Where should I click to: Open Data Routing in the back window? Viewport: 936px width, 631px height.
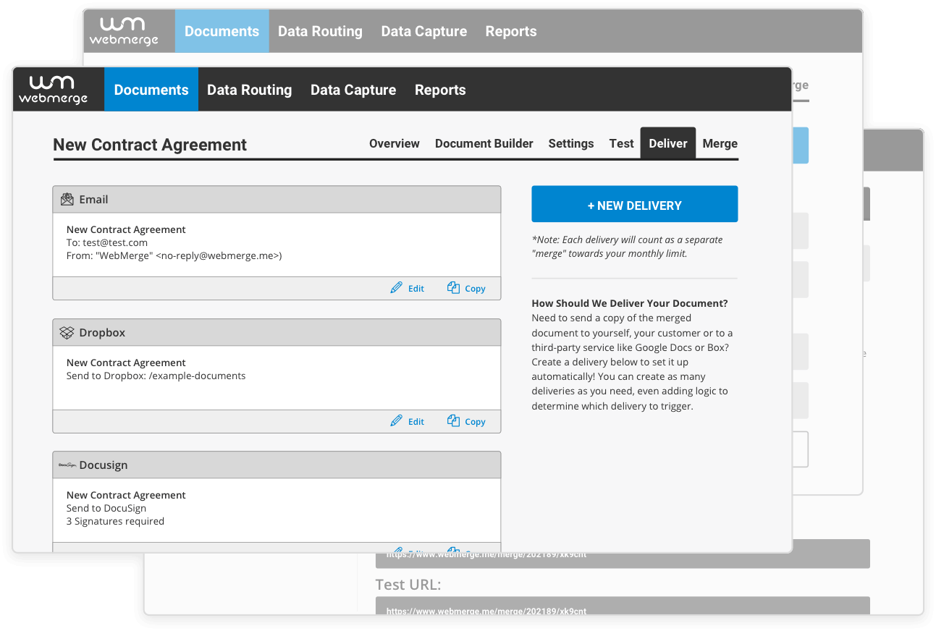[320, 31]
